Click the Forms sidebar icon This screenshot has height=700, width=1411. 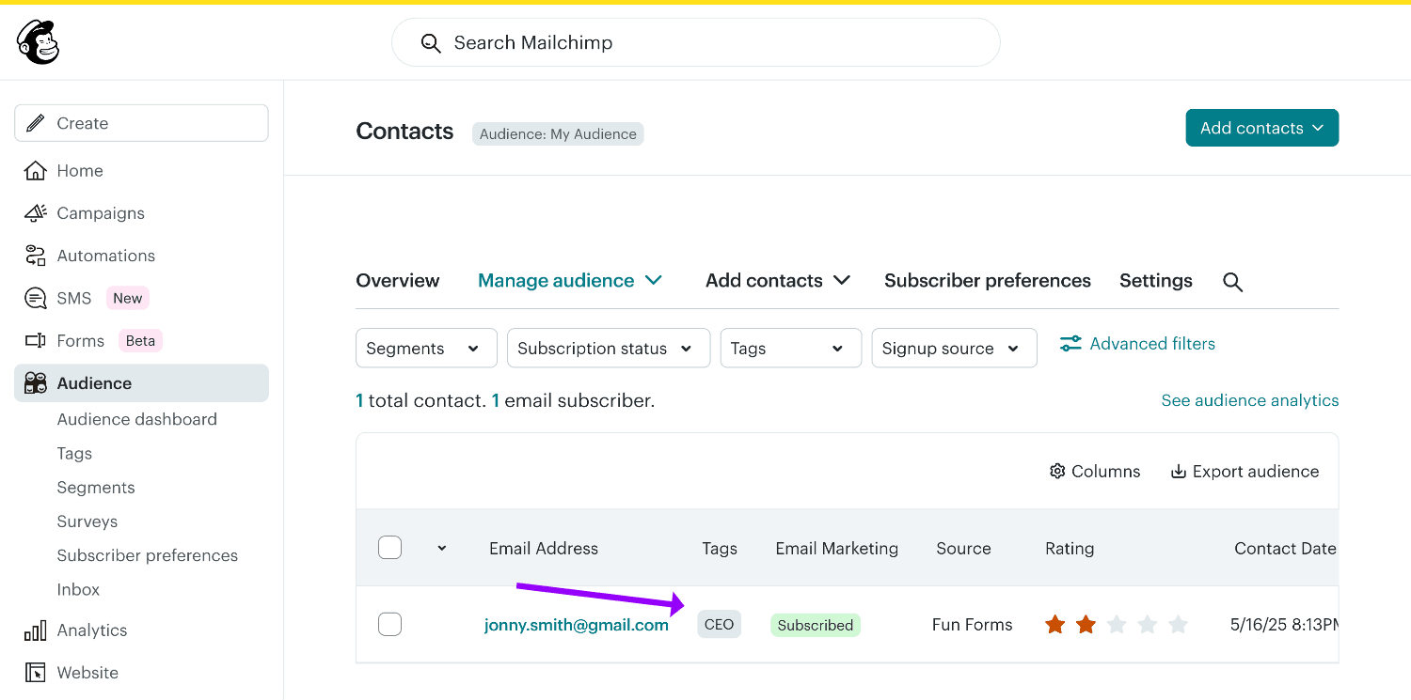coord(35,341)
